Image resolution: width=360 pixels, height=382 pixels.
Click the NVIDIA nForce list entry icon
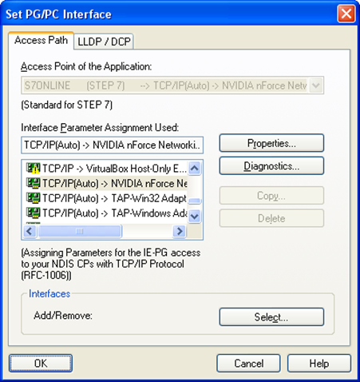point(34,183)
